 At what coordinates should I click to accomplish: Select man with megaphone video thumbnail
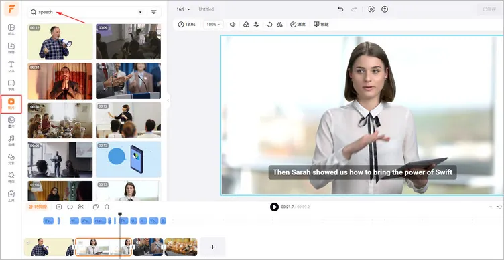pyautogui.click(x=60, y=41)
